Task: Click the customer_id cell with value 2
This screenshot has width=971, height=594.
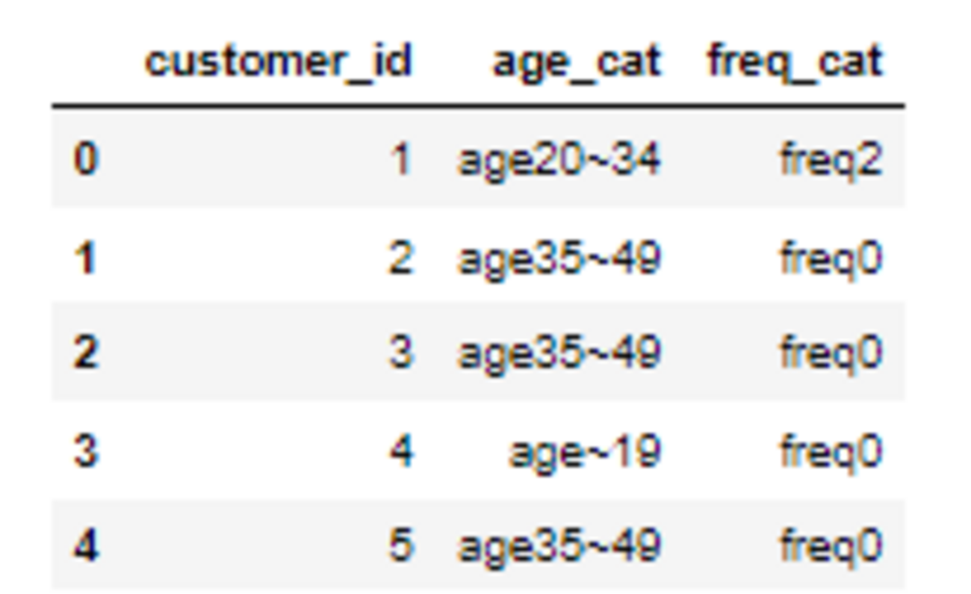Action: pyautogui.click(x=400, y=259)
